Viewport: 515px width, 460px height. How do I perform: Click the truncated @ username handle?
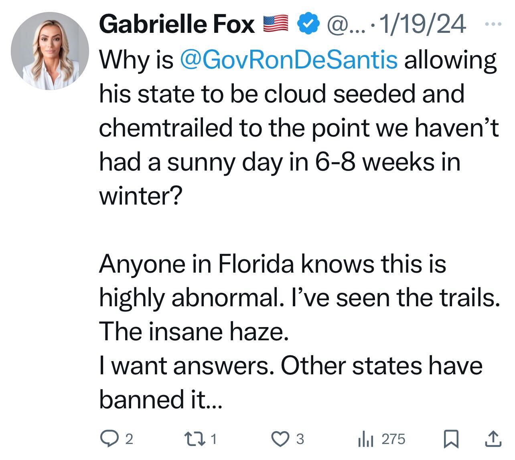345,24
